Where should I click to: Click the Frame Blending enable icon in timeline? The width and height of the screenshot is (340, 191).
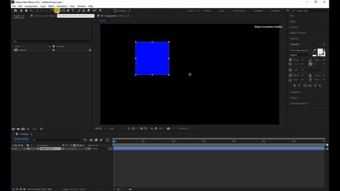[96, 140]
